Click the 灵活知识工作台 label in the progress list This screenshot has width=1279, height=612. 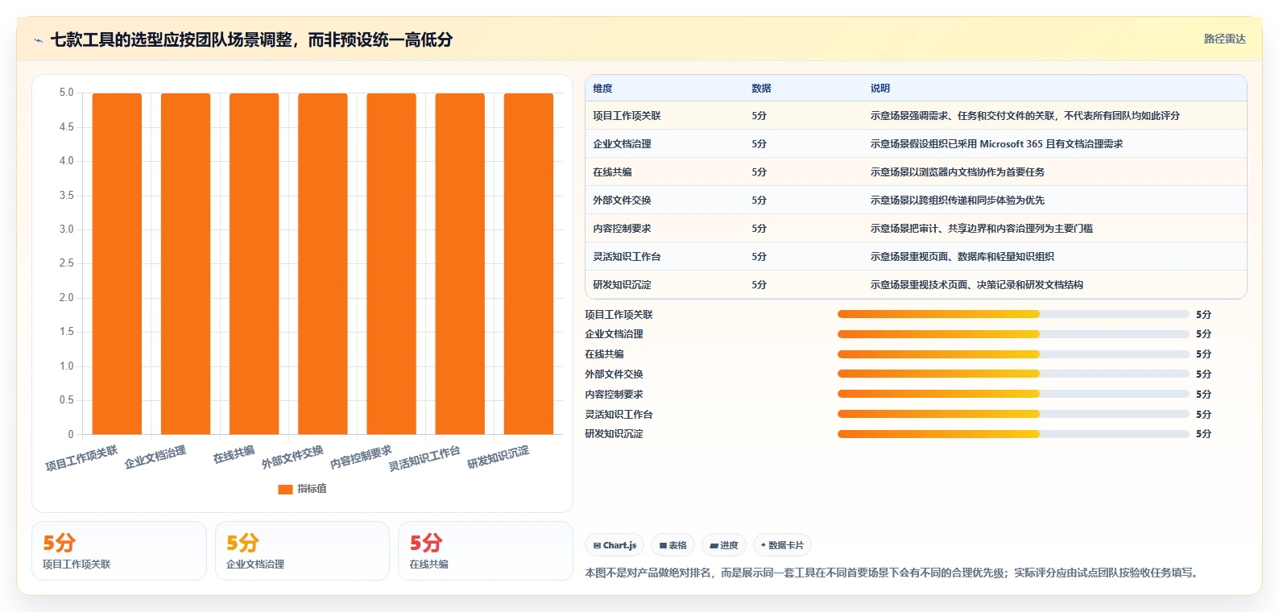coord(619,415)
